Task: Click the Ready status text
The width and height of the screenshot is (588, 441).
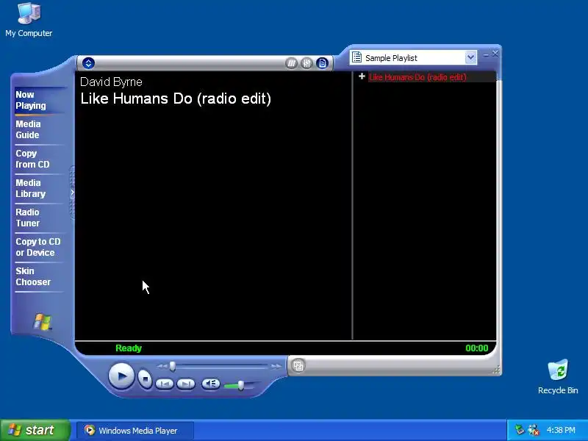Action: click(129, 348)
